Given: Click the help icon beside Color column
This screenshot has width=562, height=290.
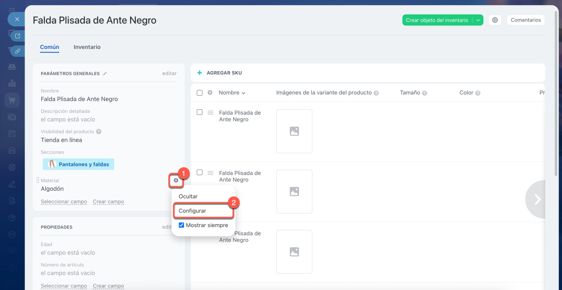Looking at the screenshot, I should pyautogui.click(x=478, y=93).
